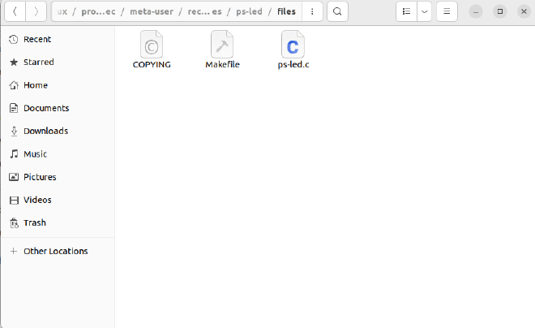Image resolution: width=535 pixels, height=328 pixels.
Task: Go to Home folder in sidebar
Action: (x=35, y=85)
